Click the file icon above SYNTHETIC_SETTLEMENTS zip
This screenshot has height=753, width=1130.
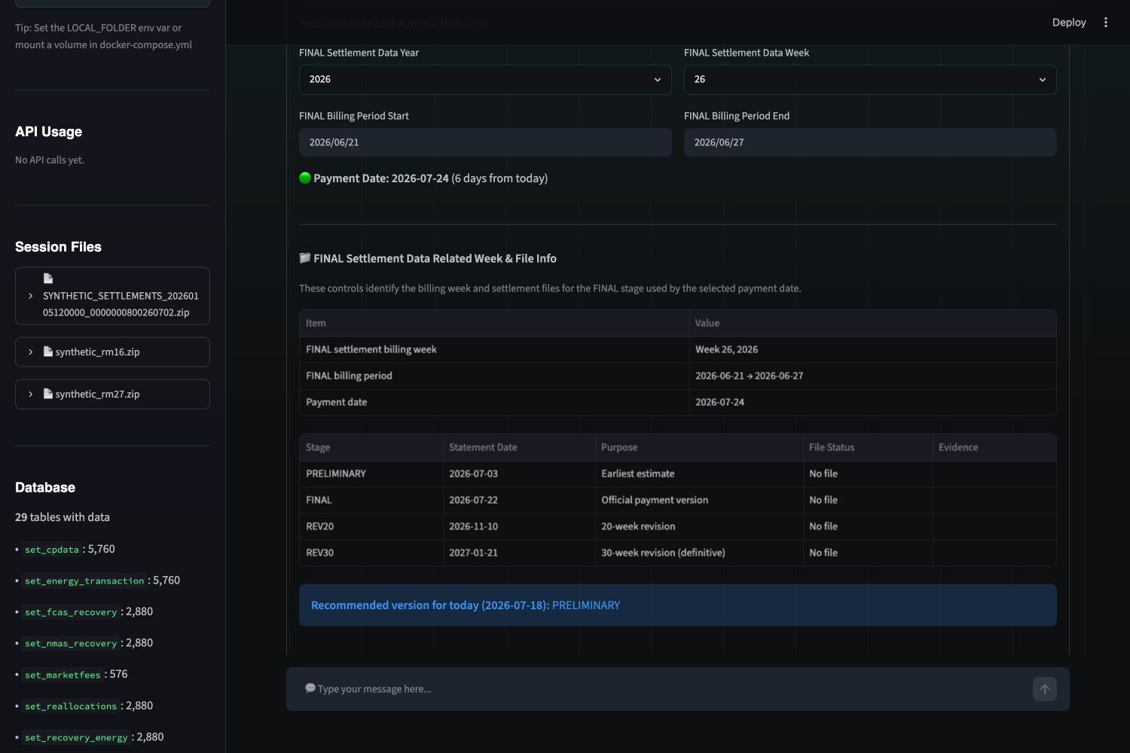[x=48, y=279]
